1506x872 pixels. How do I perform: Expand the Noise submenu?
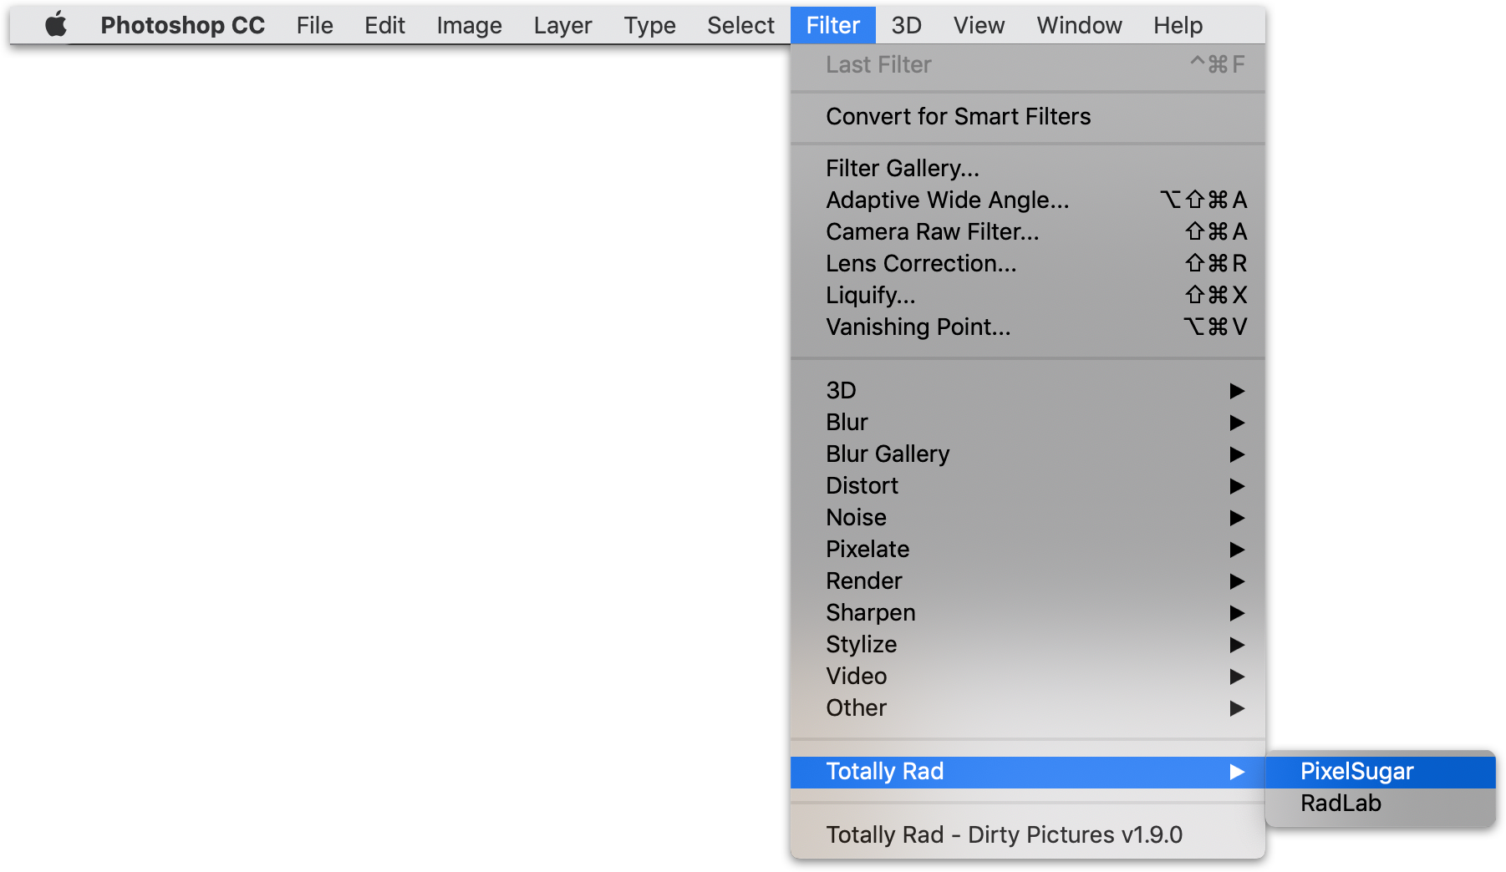coord(1027,517)
